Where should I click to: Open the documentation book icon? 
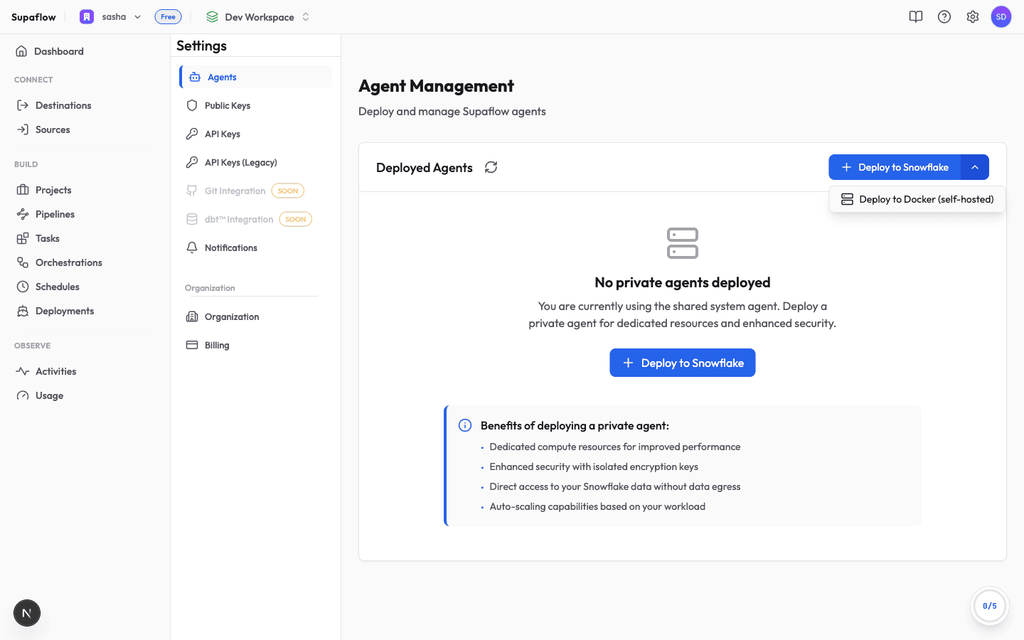[916, 16]
